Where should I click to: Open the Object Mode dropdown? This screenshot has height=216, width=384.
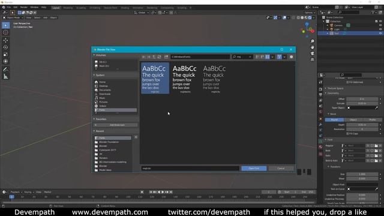tap(13, 17)
